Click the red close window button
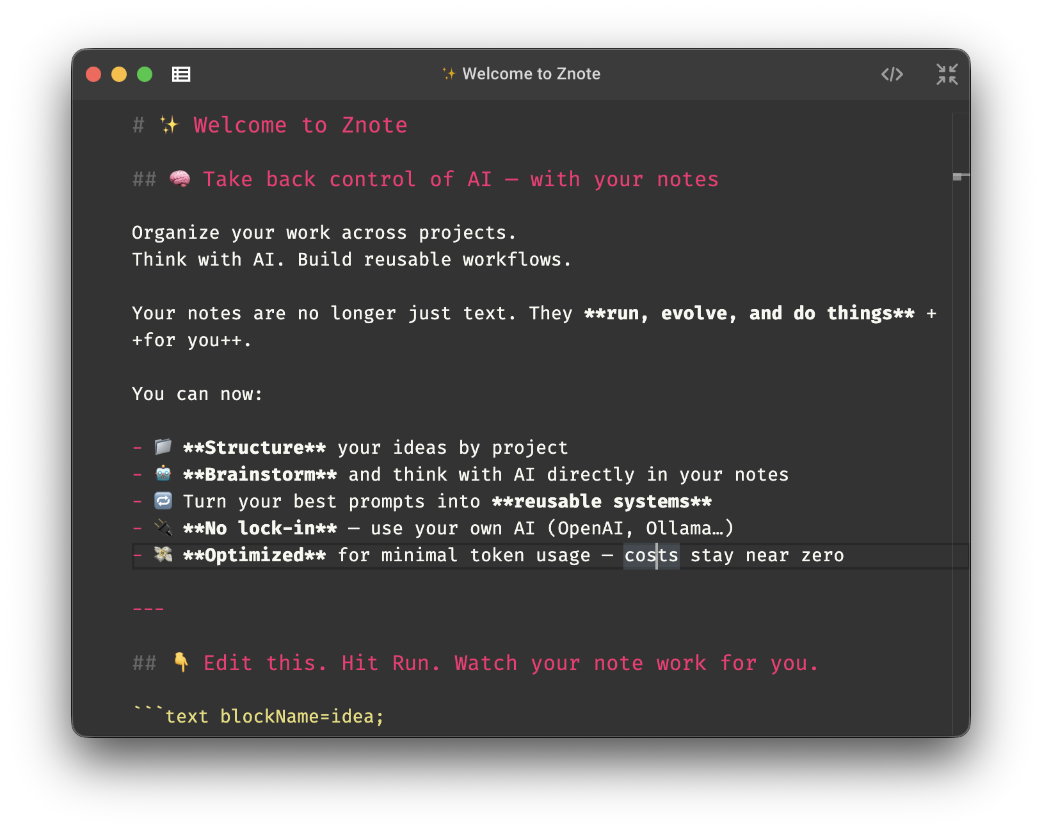 (x=93, y=74)
